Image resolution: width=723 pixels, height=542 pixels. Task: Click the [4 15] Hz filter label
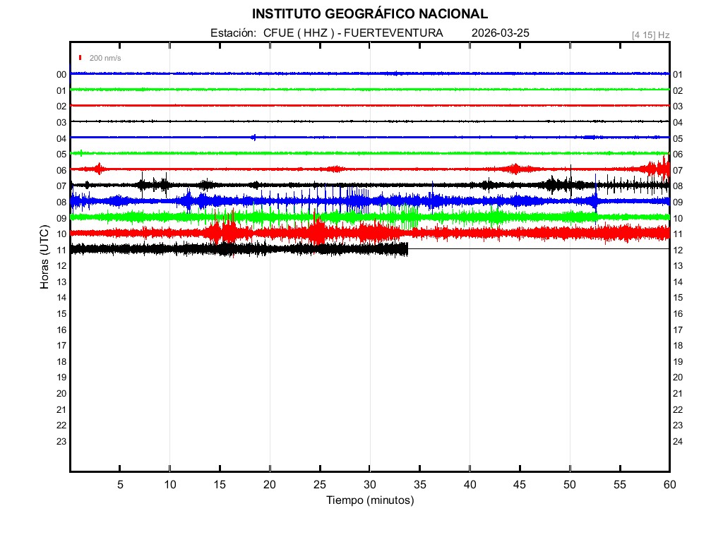click(650, 35)
